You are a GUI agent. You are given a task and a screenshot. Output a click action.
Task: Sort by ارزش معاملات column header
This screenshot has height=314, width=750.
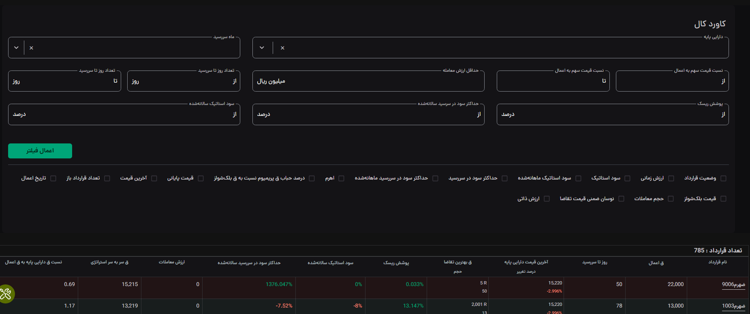(172, 262)
